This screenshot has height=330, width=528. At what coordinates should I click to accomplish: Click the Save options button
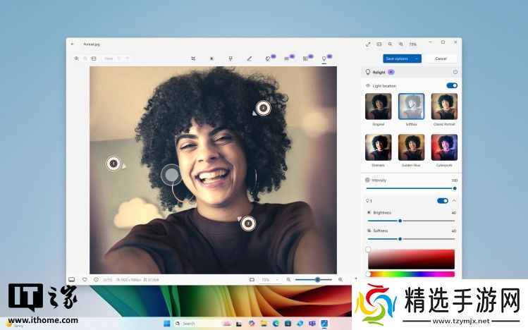coord(398,58)
